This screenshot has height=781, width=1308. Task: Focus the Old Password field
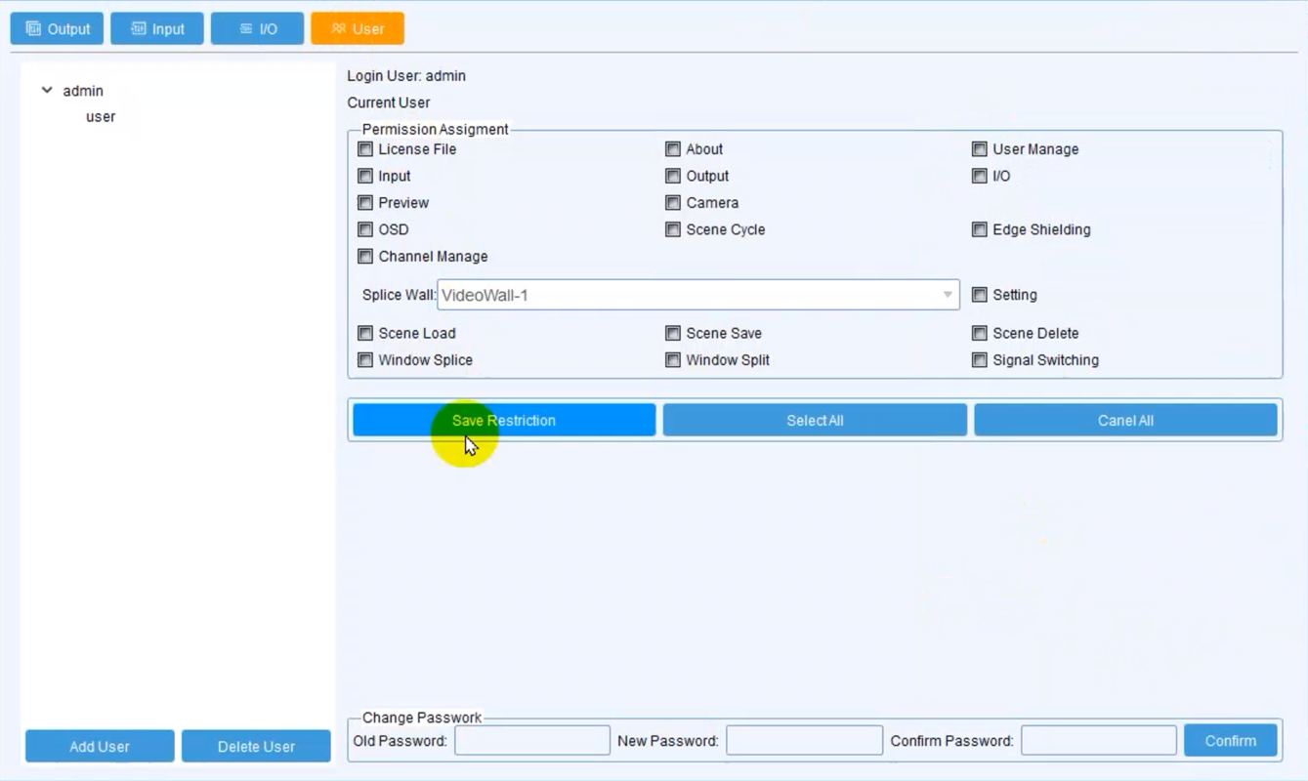tap(532, 741)
